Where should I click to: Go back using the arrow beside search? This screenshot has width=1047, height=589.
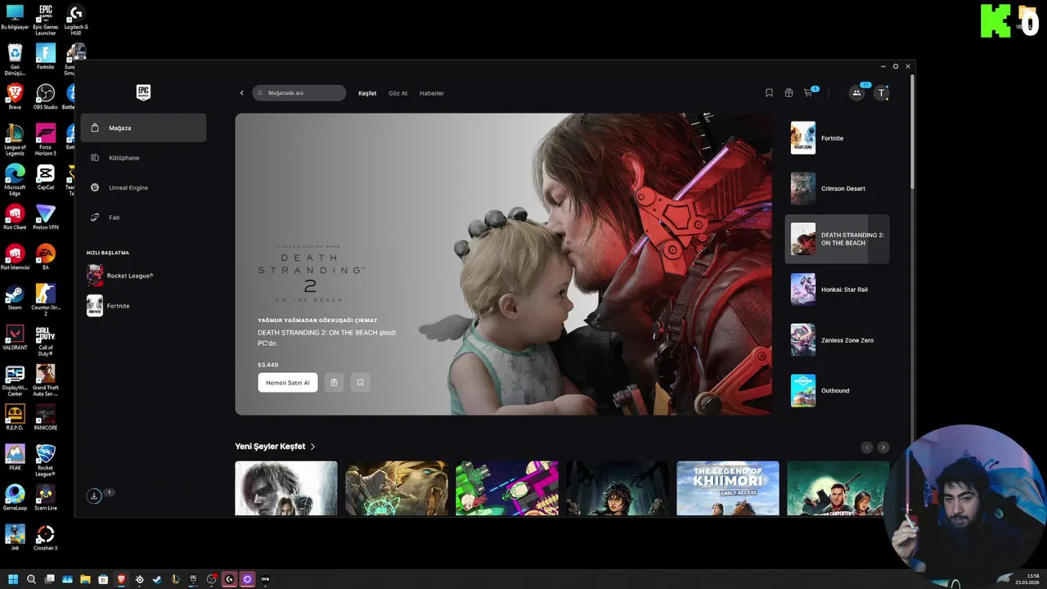click(241, 93)
